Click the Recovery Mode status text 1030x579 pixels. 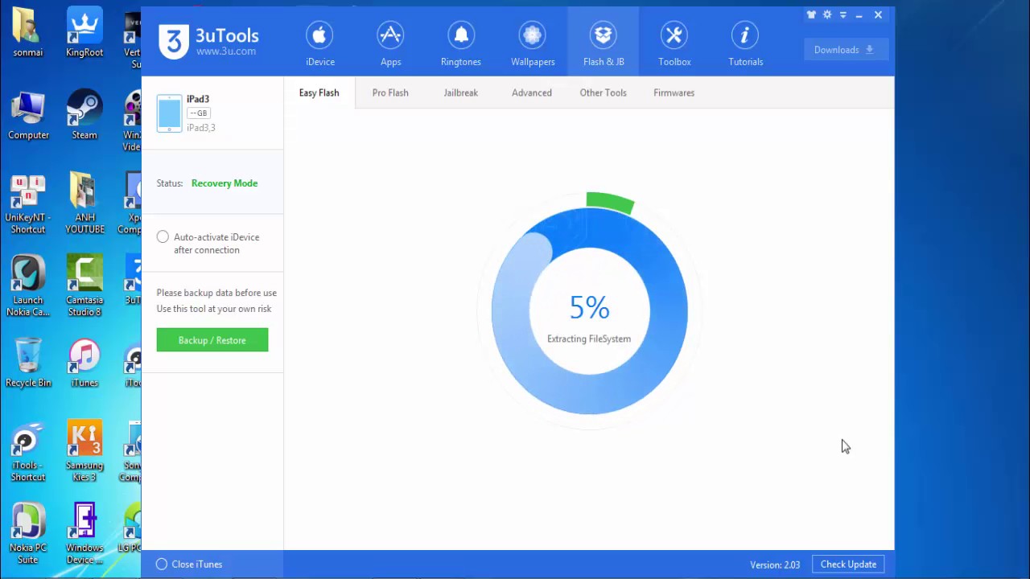225,183
